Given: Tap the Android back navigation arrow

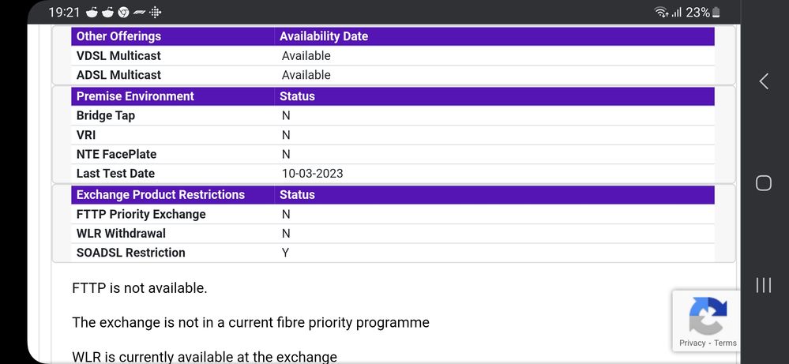Looking at the screenshot, I should coord(763,81).
